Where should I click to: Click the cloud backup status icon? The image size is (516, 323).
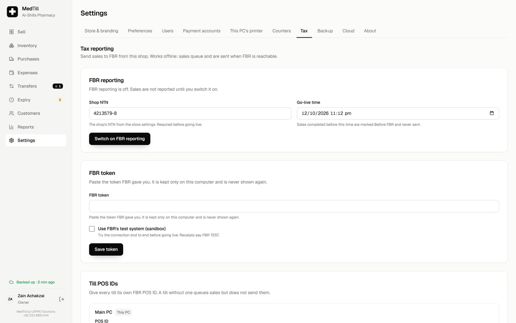click(11, 282)
